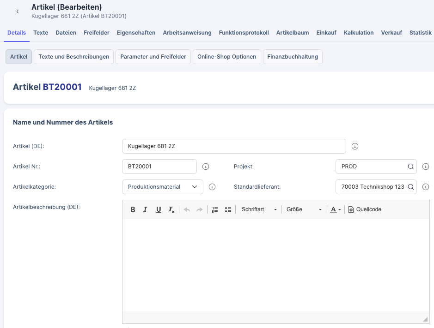Click the back arrow icon
This screenshot has width=434, height=328.
pyautogui.click(x=18, y=12)
